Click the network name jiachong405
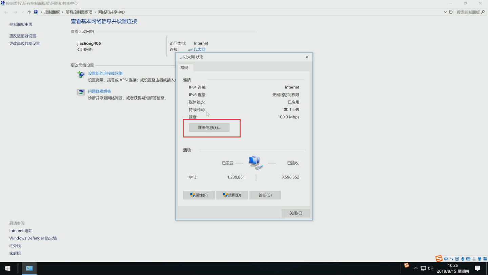Viewport: 488px width, 275px height. (89, 43)
